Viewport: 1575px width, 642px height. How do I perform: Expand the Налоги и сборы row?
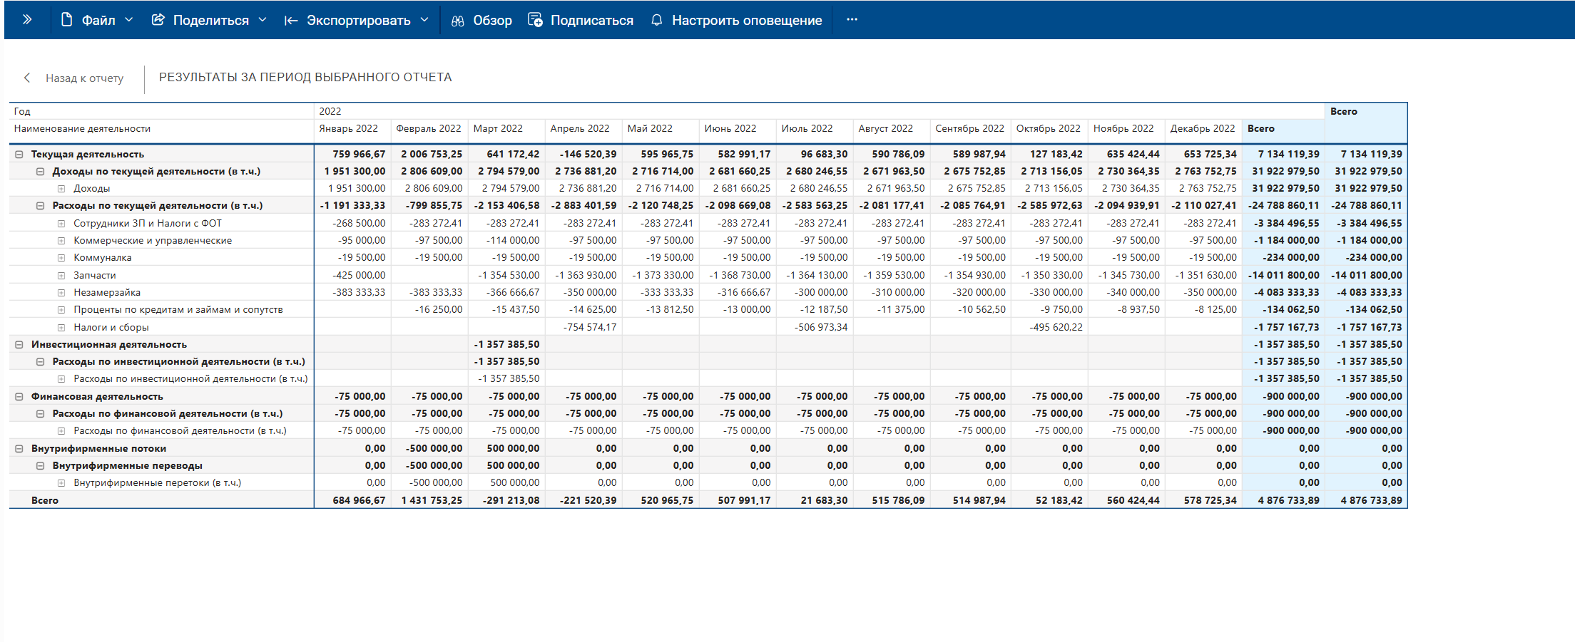click(61, 327)
